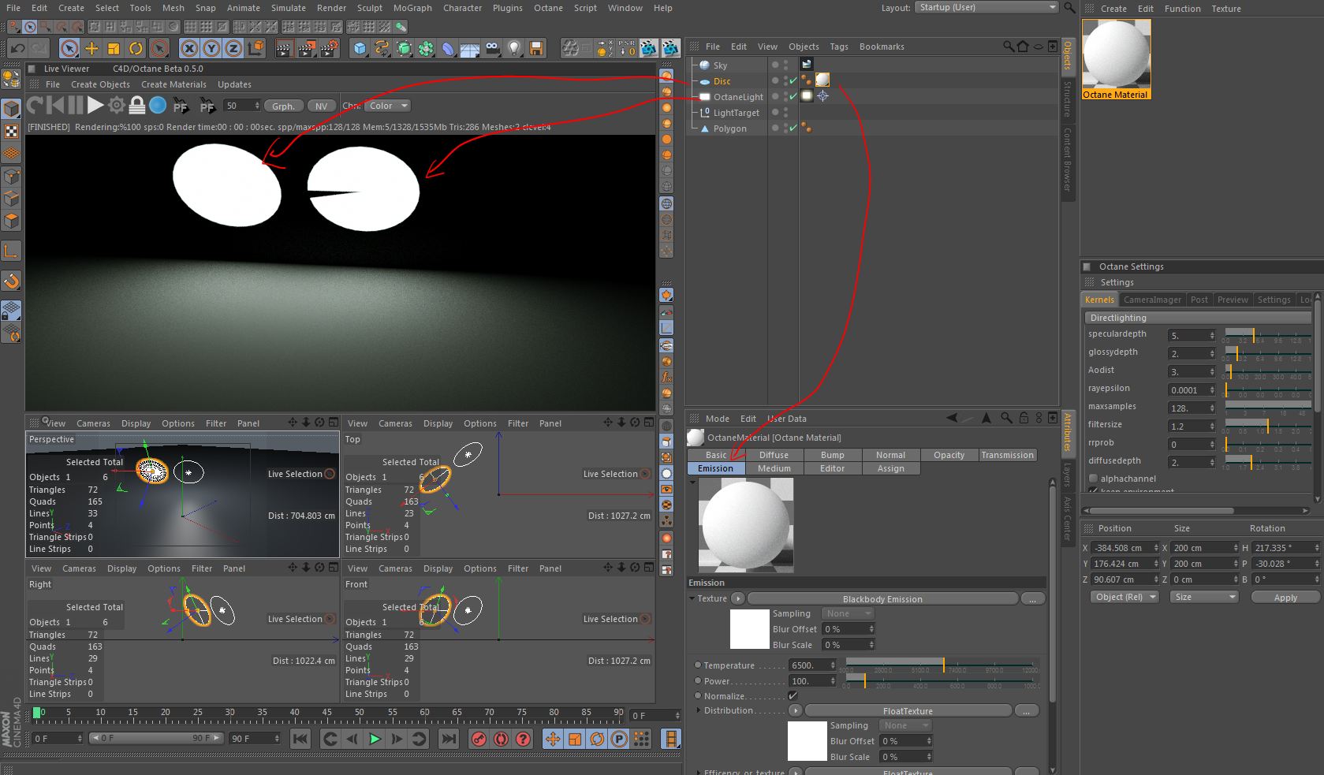Toggle the alphachannel checkbox
The height and width of the screenshot is (775, 1324).
tap(1093, 479)
